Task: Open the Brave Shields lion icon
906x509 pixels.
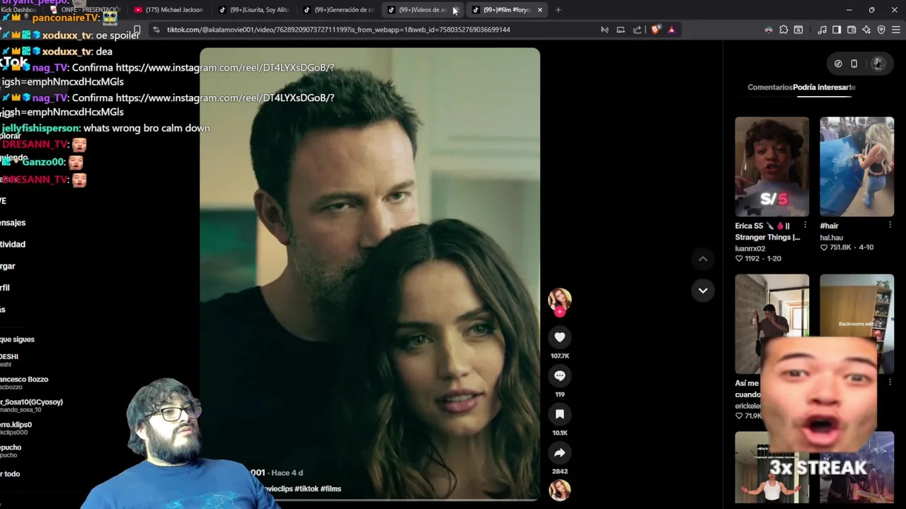Action: [655, 30]
